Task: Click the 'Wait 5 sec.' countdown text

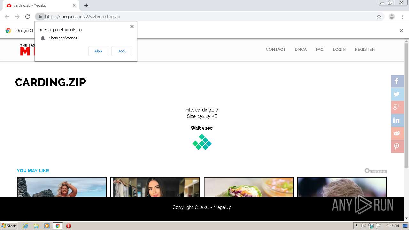Action: pos(202,128)
